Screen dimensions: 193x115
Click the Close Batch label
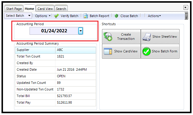129,16
